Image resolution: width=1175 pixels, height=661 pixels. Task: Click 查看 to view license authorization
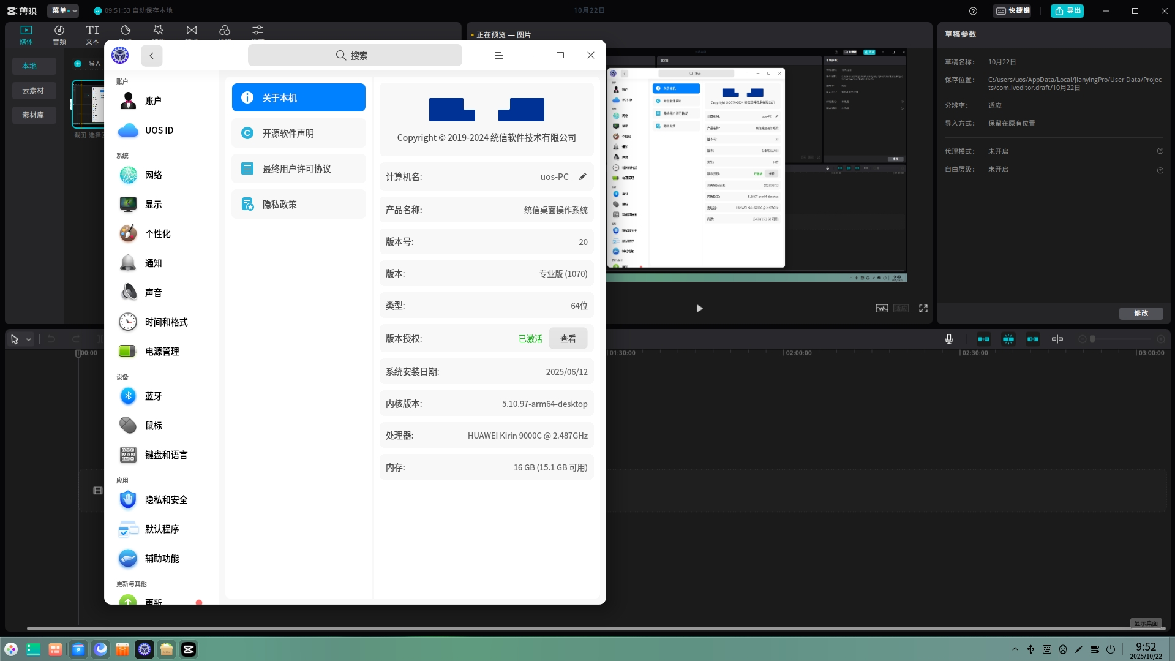568,339
